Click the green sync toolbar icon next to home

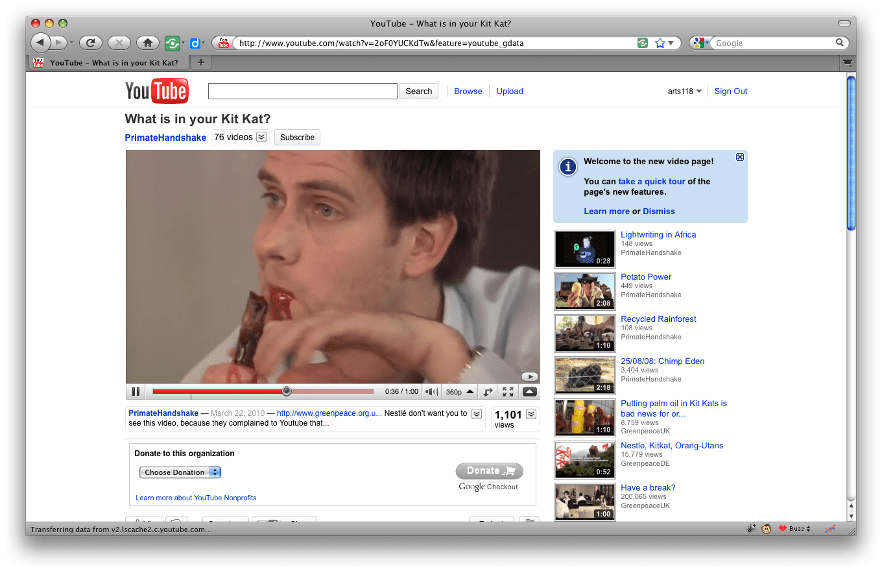(172, 43)
